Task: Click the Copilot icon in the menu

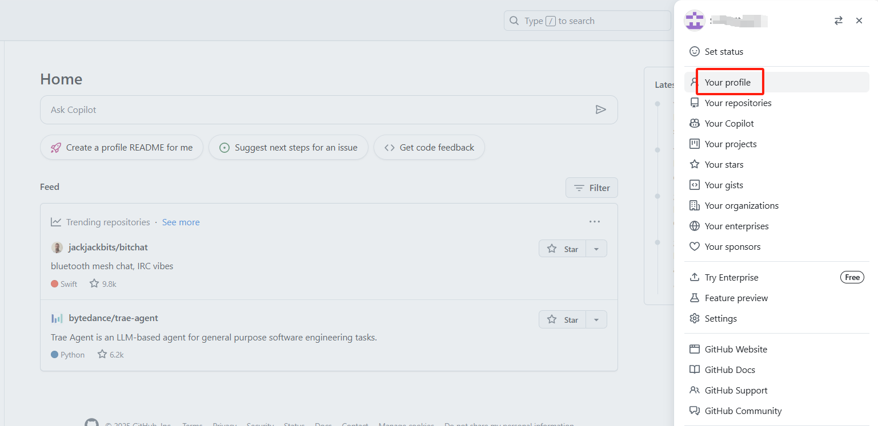Action: coord(695,123)
